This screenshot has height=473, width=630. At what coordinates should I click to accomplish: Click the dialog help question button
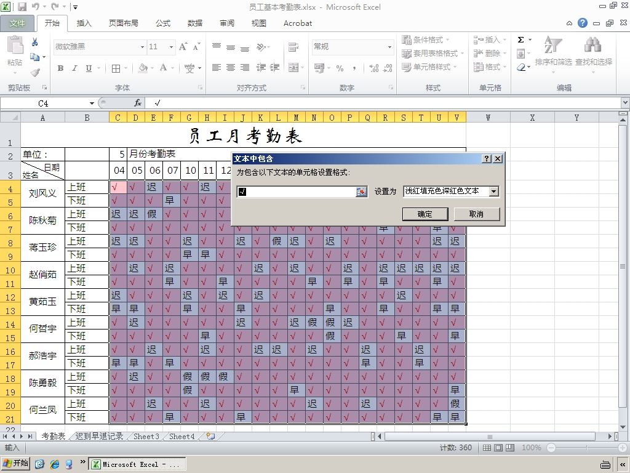pyautogui.click(x=487, y=158)
